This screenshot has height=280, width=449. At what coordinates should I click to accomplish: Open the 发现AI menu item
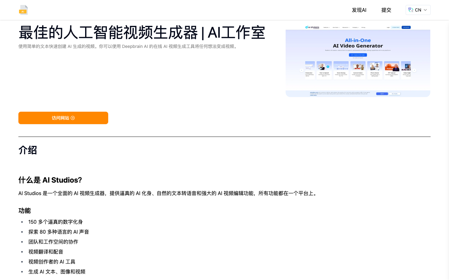[x=359, y=10]
